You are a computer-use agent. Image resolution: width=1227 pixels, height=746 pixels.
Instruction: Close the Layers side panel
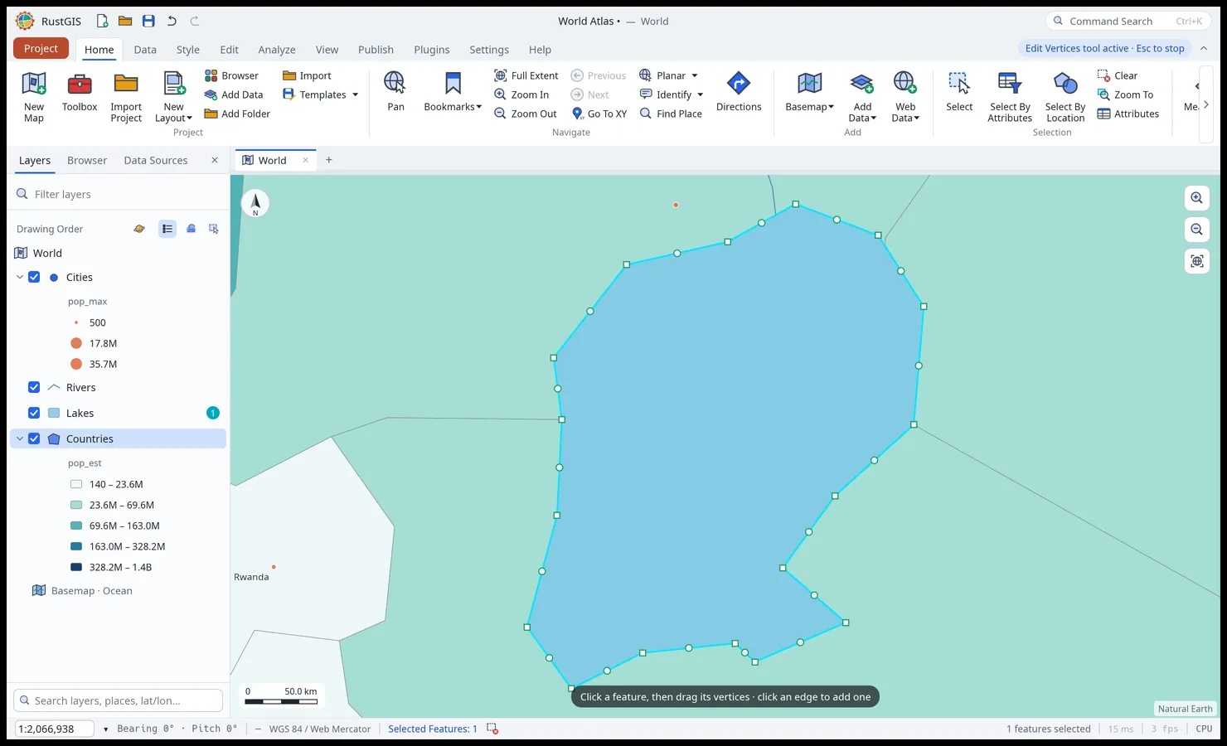(x=215, y=160)
